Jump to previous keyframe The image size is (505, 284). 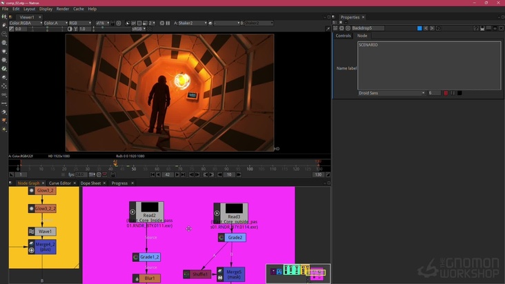point(206,174)
